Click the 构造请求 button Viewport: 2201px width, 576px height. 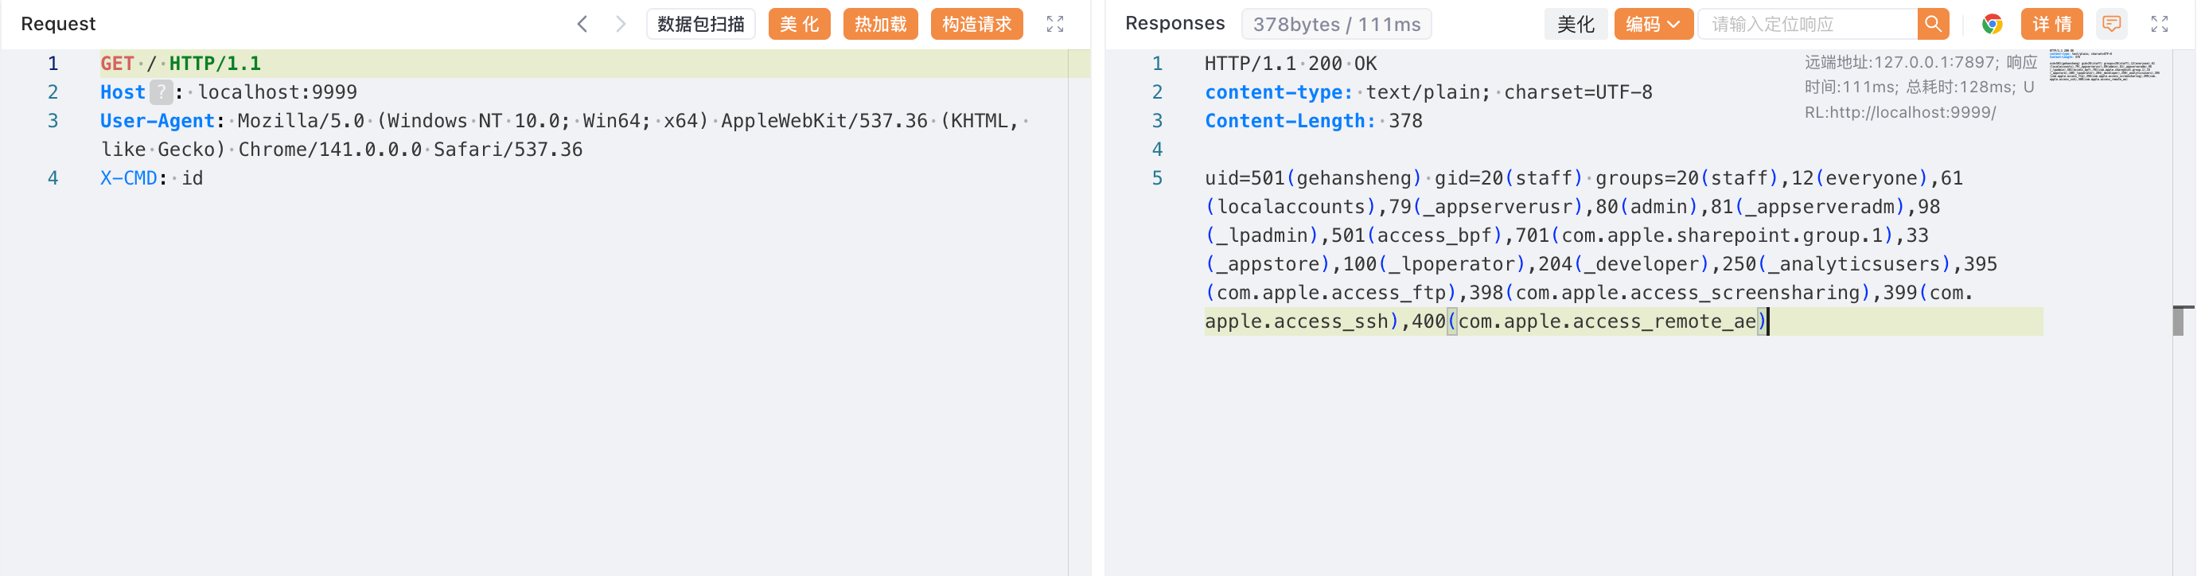[976, 24]
